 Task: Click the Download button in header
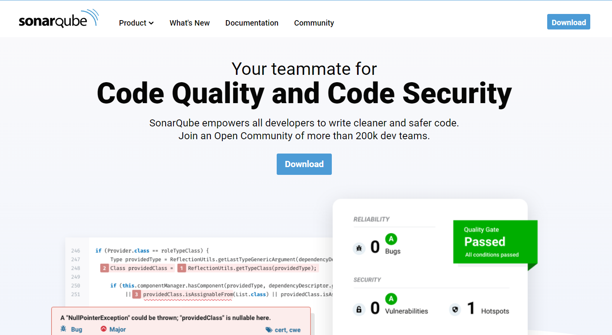[x=569, y=22]
